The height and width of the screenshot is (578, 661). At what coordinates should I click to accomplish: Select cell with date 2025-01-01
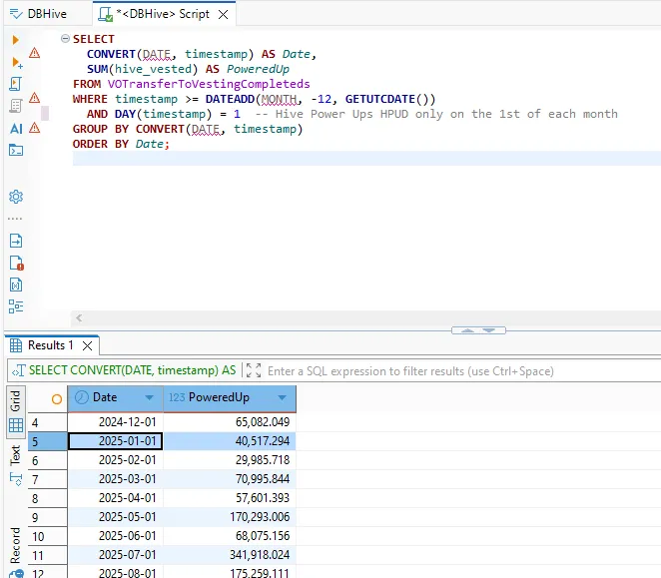tap(116, 441)
